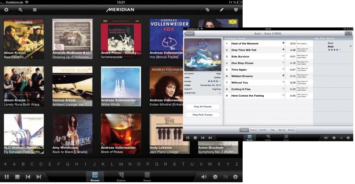
Task: Open Amanda McBroom Growing Up in Hollywood album
Action: [x=72, y=39]
